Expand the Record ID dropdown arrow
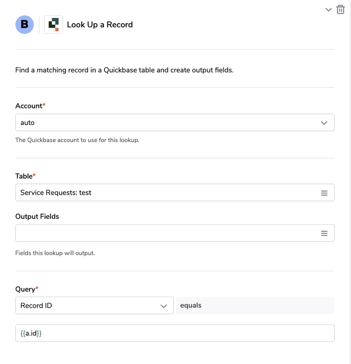Screen dimensions: 351x364 click(x=164, y=306)
